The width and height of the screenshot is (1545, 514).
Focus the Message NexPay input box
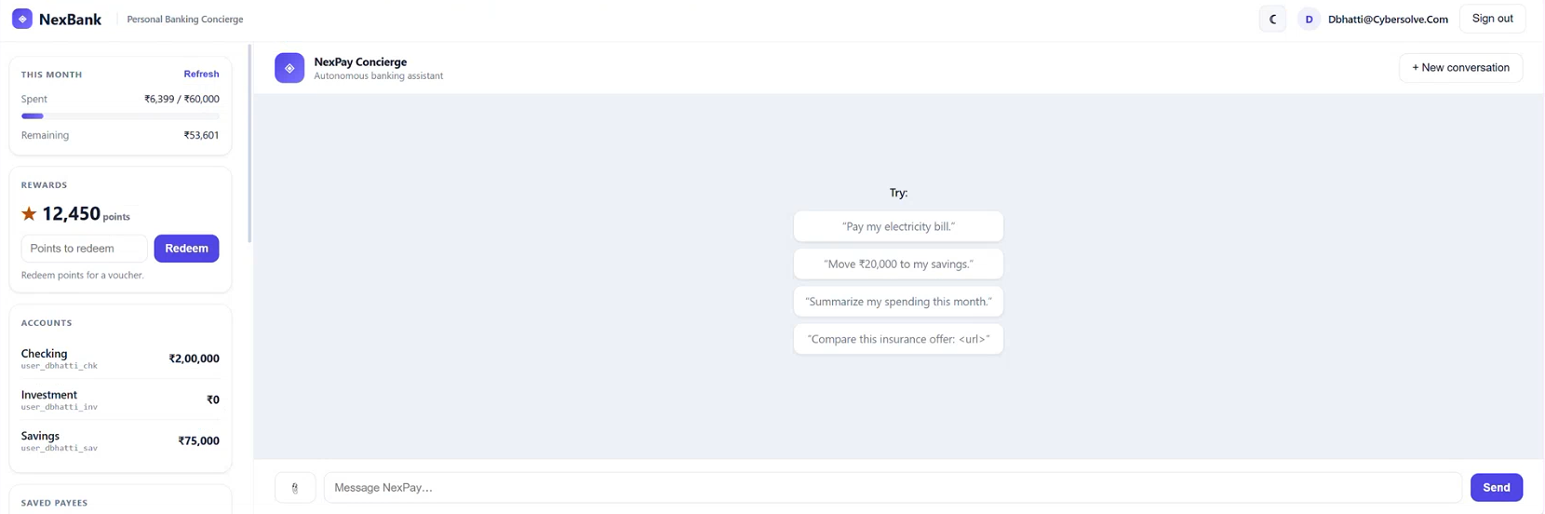tap(893, 487)
